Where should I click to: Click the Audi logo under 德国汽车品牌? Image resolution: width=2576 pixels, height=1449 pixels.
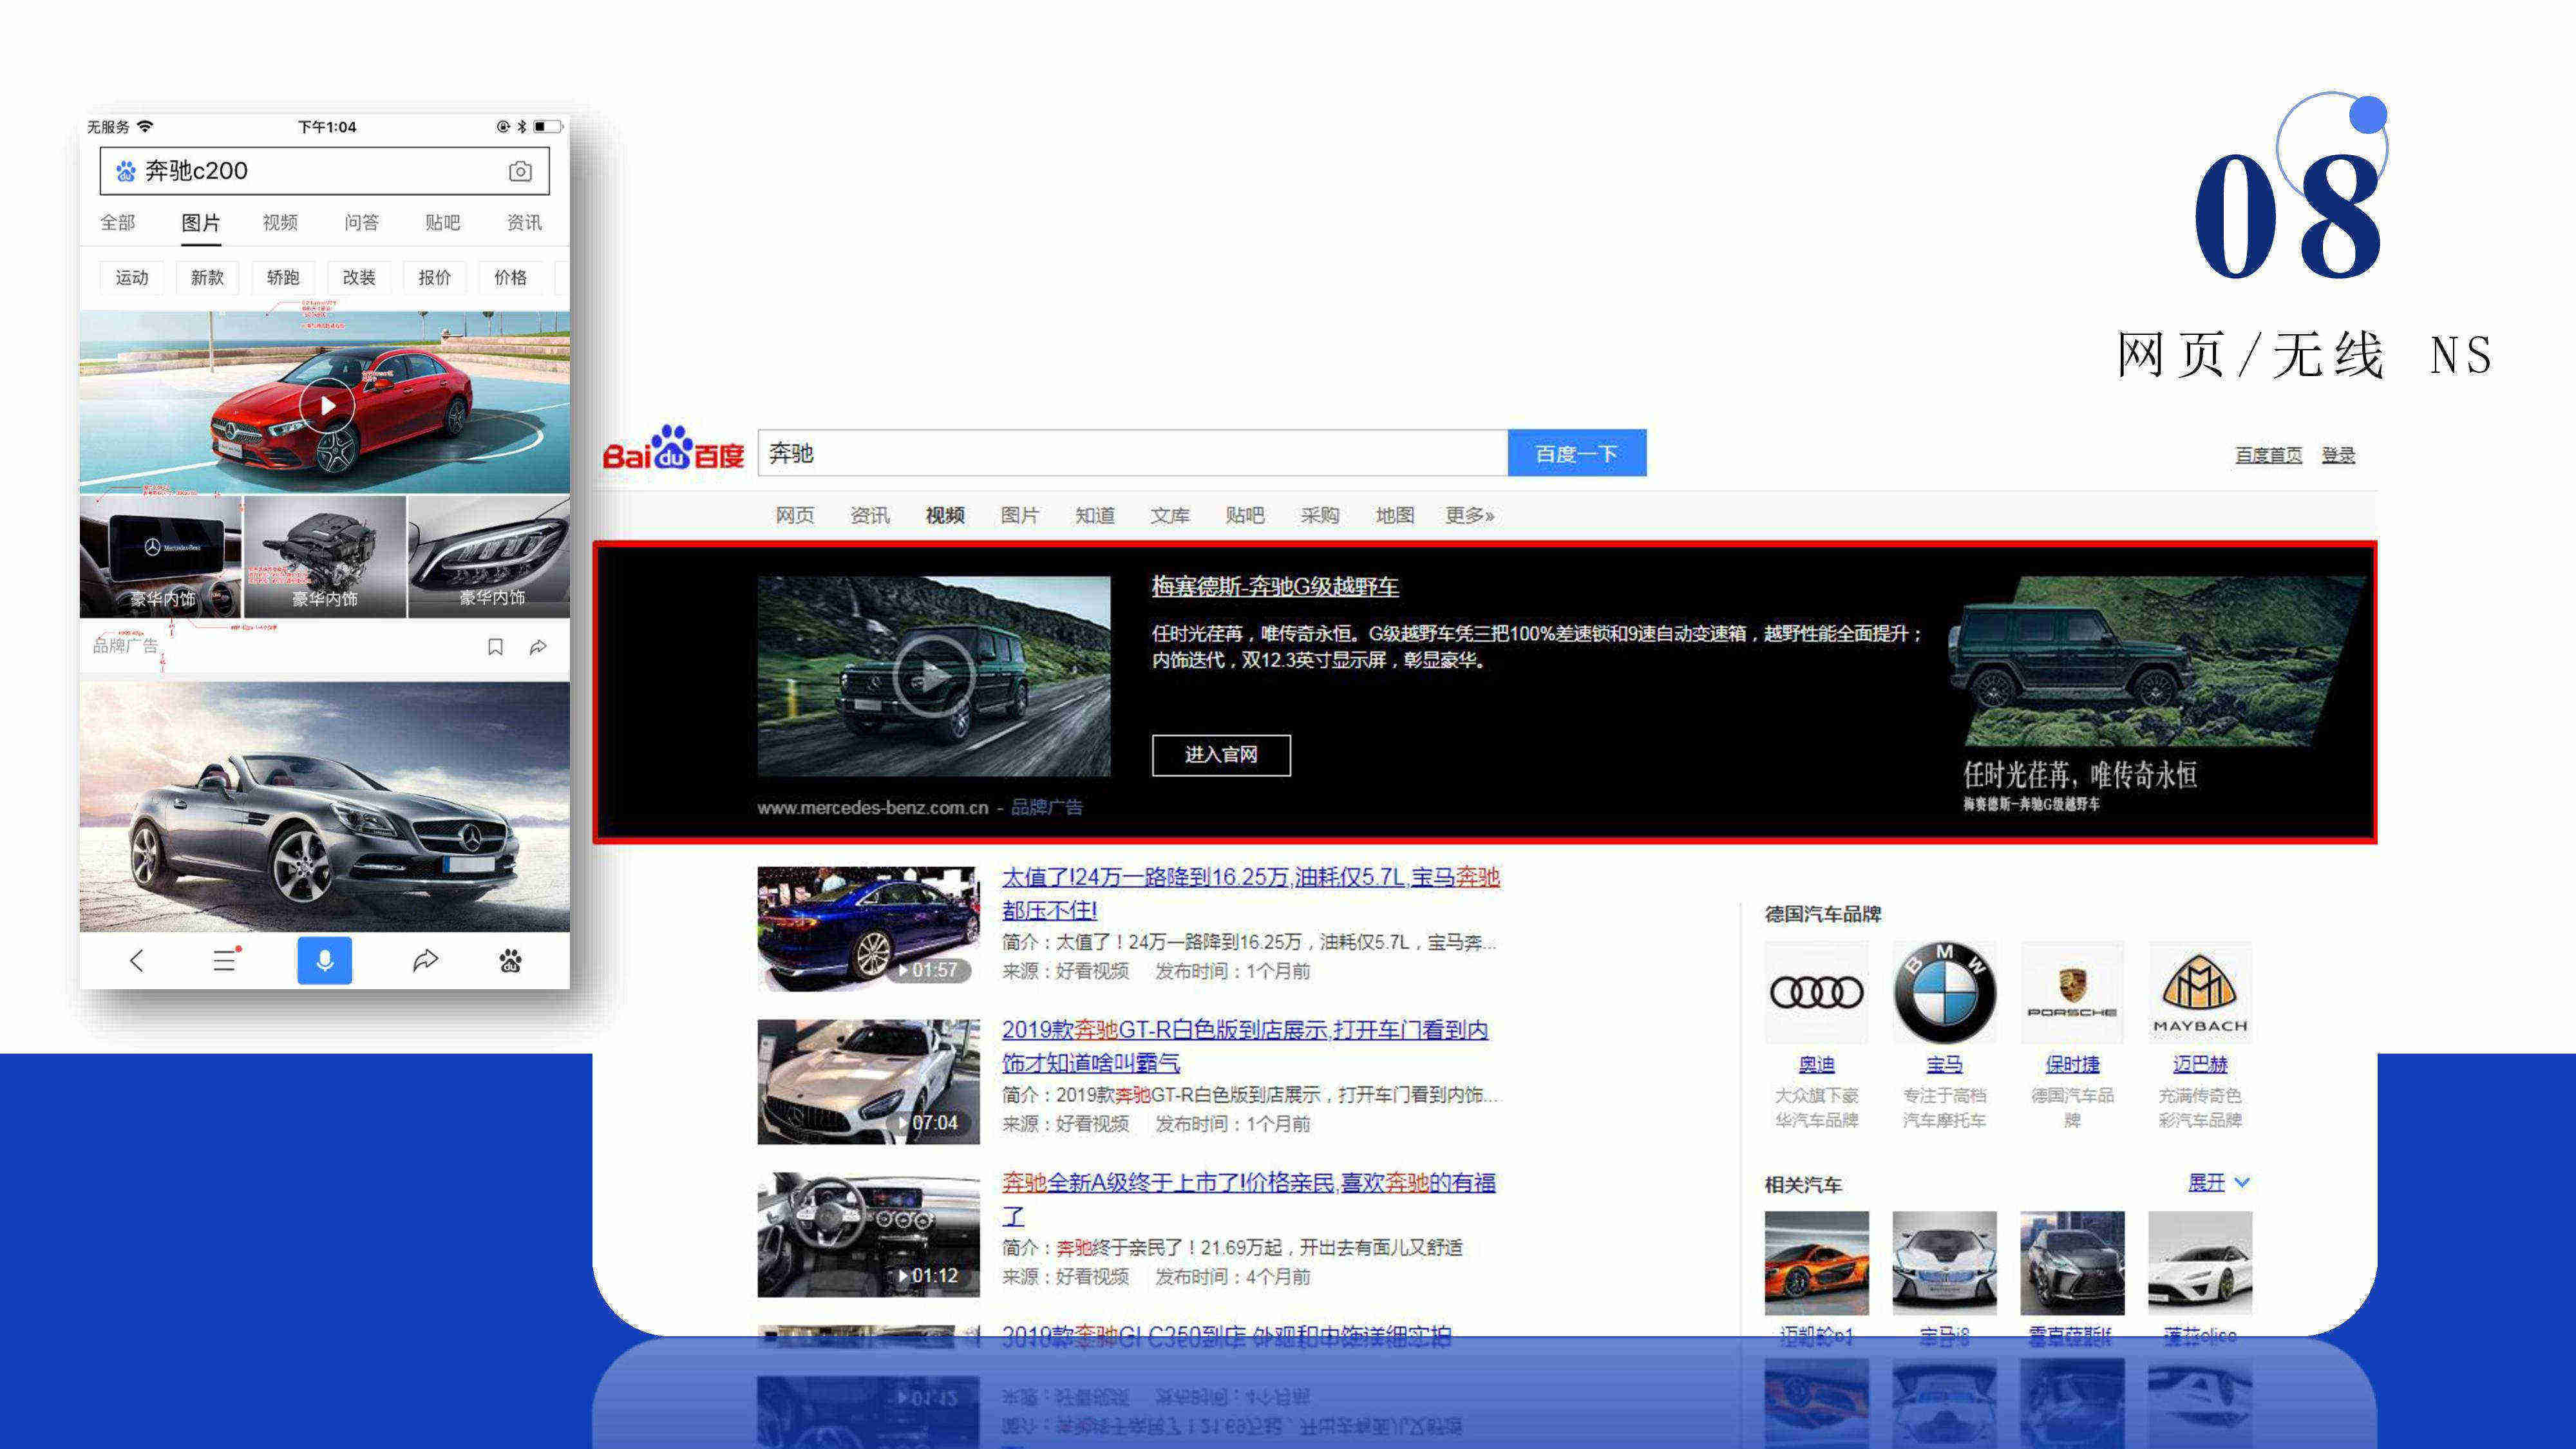click(x=1817, y=992)
